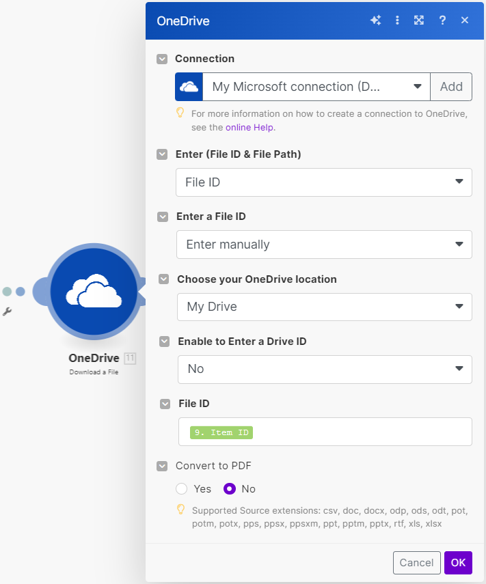
Task: Collapse the Enter a File ID toggle
Action: 163,217
